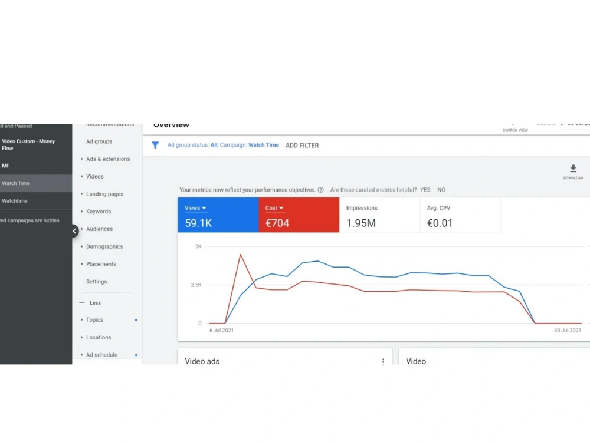Select the Watch Time campaign
590x442 pixels.
36,183
